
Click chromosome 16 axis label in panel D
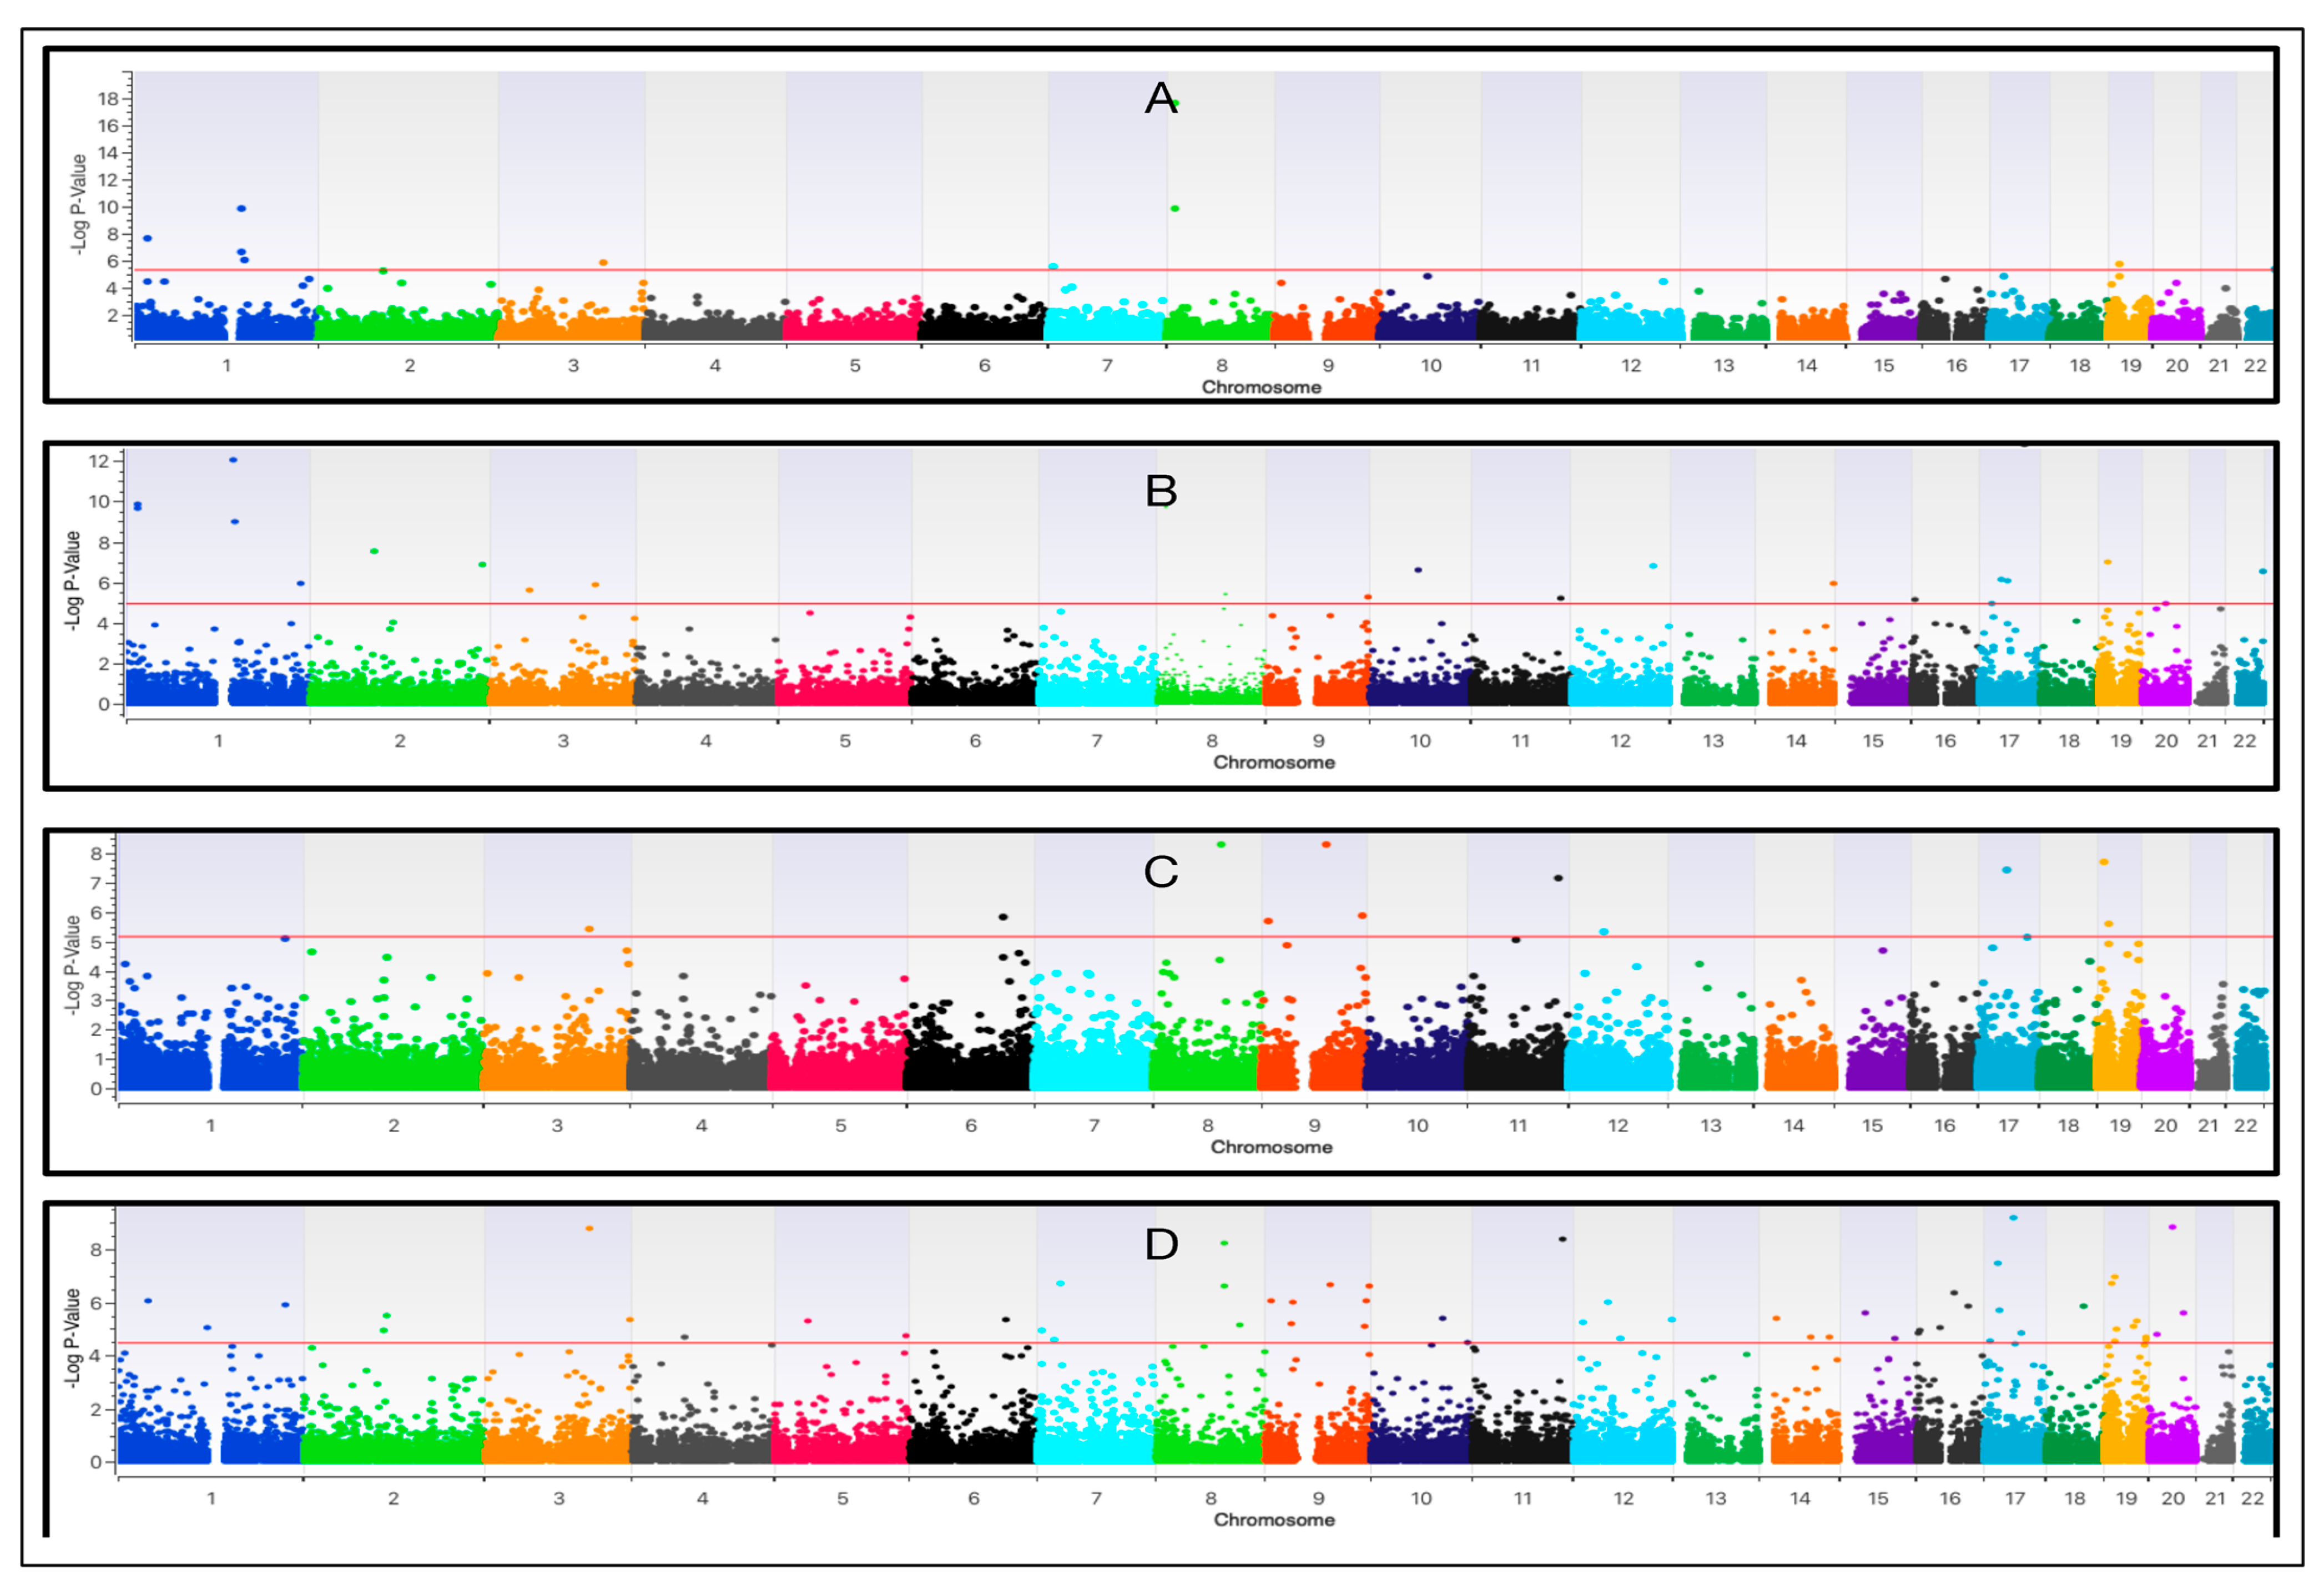1951,1499
